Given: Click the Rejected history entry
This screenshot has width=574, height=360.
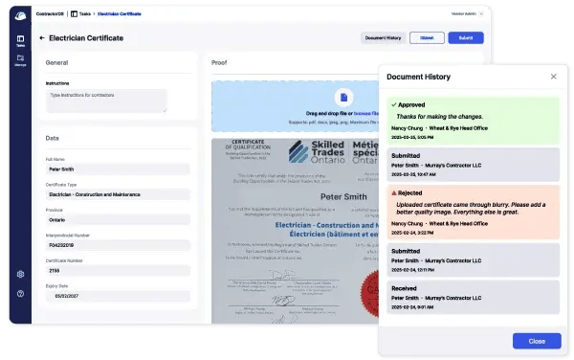Looking at the screenshot, I should 474,212.
